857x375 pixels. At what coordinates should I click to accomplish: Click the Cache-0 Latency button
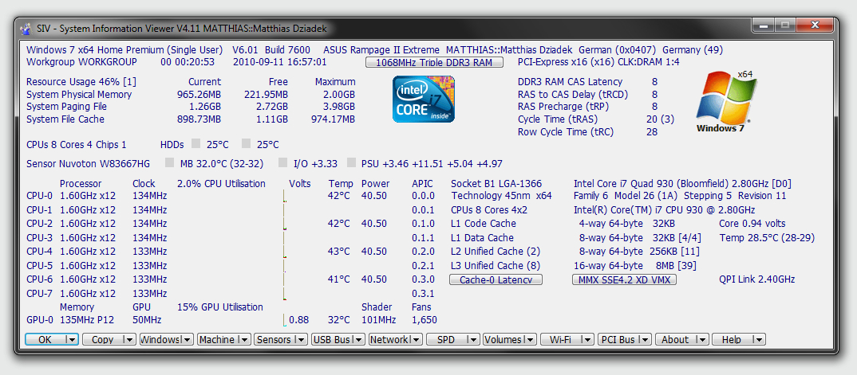coord(496,279)
